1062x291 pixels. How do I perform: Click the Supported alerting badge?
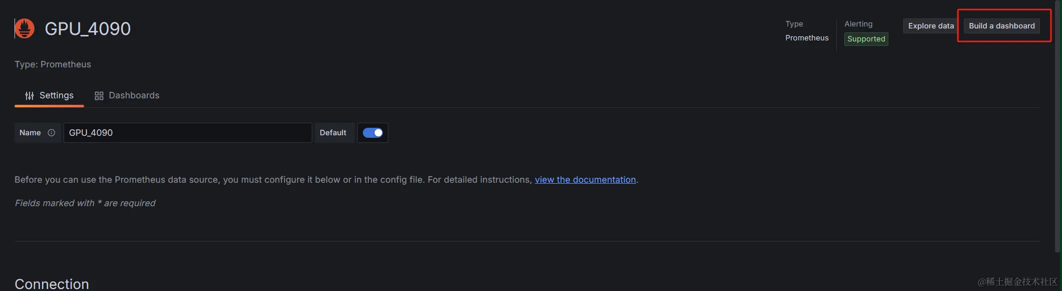(866, 39)
